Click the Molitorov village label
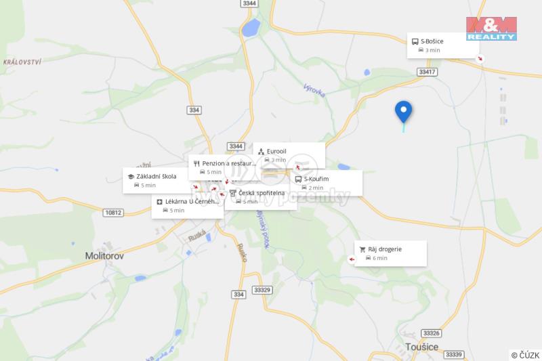 (104, 255)
